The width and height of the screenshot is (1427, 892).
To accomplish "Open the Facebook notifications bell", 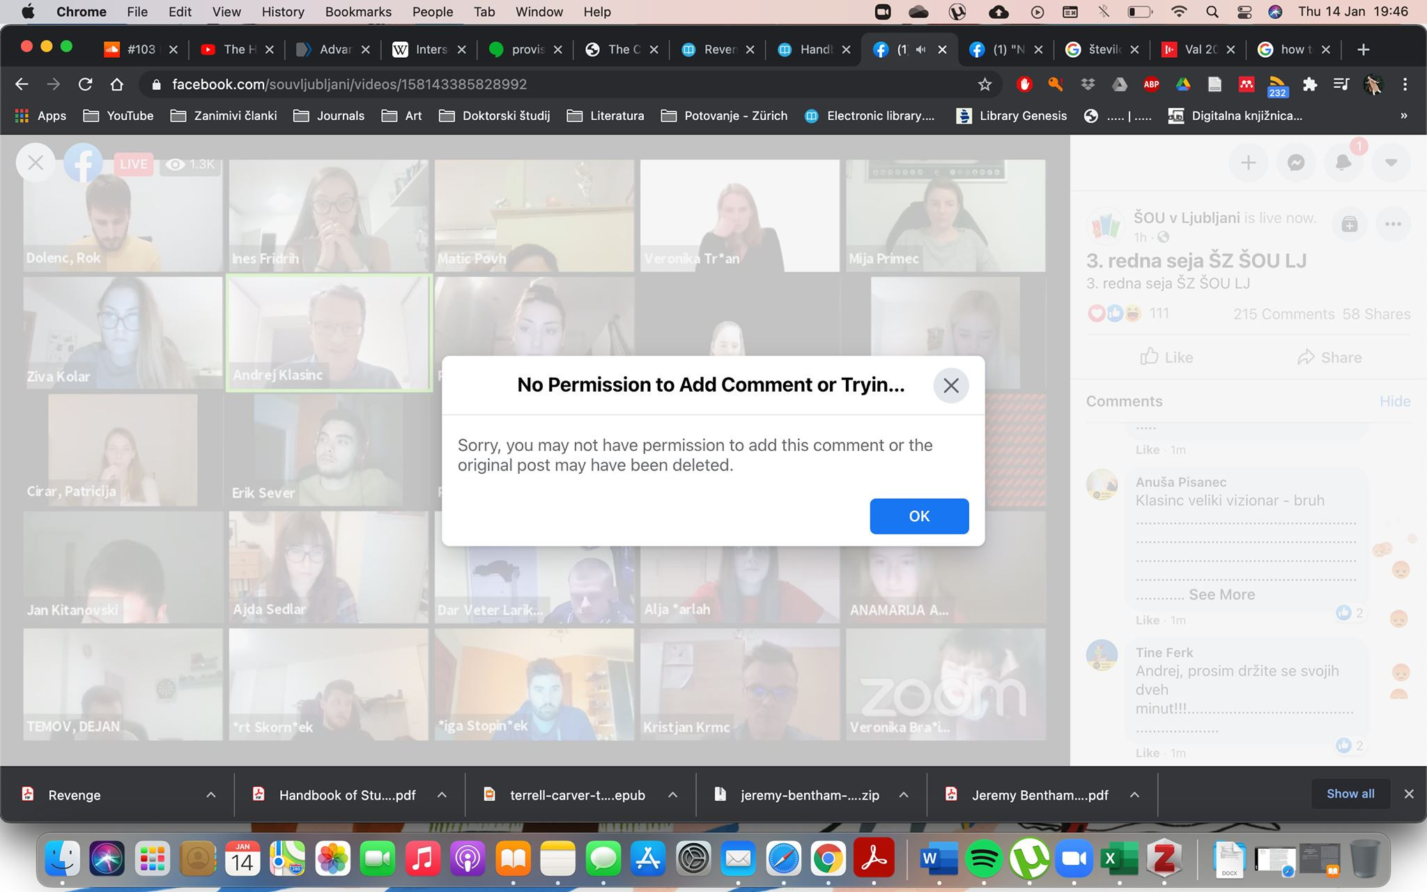I will (x=1343, y=163).
